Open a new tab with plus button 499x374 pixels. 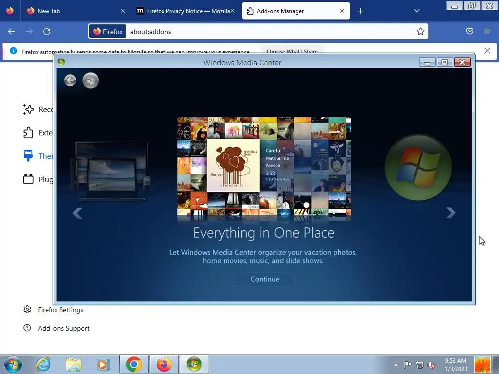pyautogui.click(x=360, y=11)
